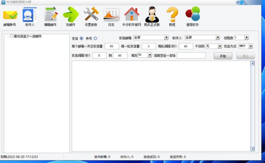Click the 信就密送一封给 input field
265x163 pixels.
click(191, 56)
